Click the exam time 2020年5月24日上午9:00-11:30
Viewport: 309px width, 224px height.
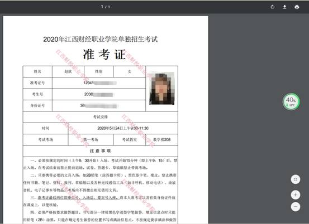[123, 128]
